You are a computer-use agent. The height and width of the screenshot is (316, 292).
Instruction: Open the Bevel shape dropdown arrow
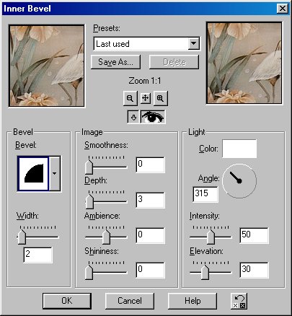tap(55, 173)
